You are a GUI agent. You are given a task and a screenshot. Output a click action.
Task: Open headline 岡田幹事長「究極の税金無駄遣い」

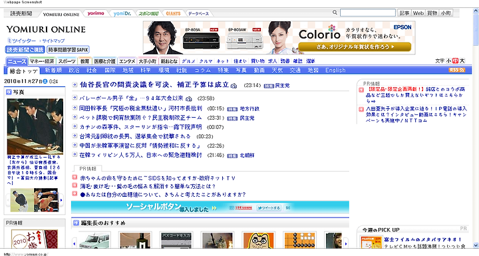pos(140,108)
